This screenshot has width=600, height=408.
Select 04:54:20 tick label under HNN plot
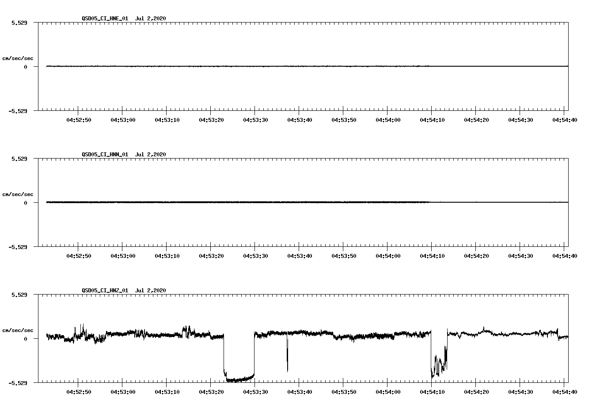click(x=476, y=256)
